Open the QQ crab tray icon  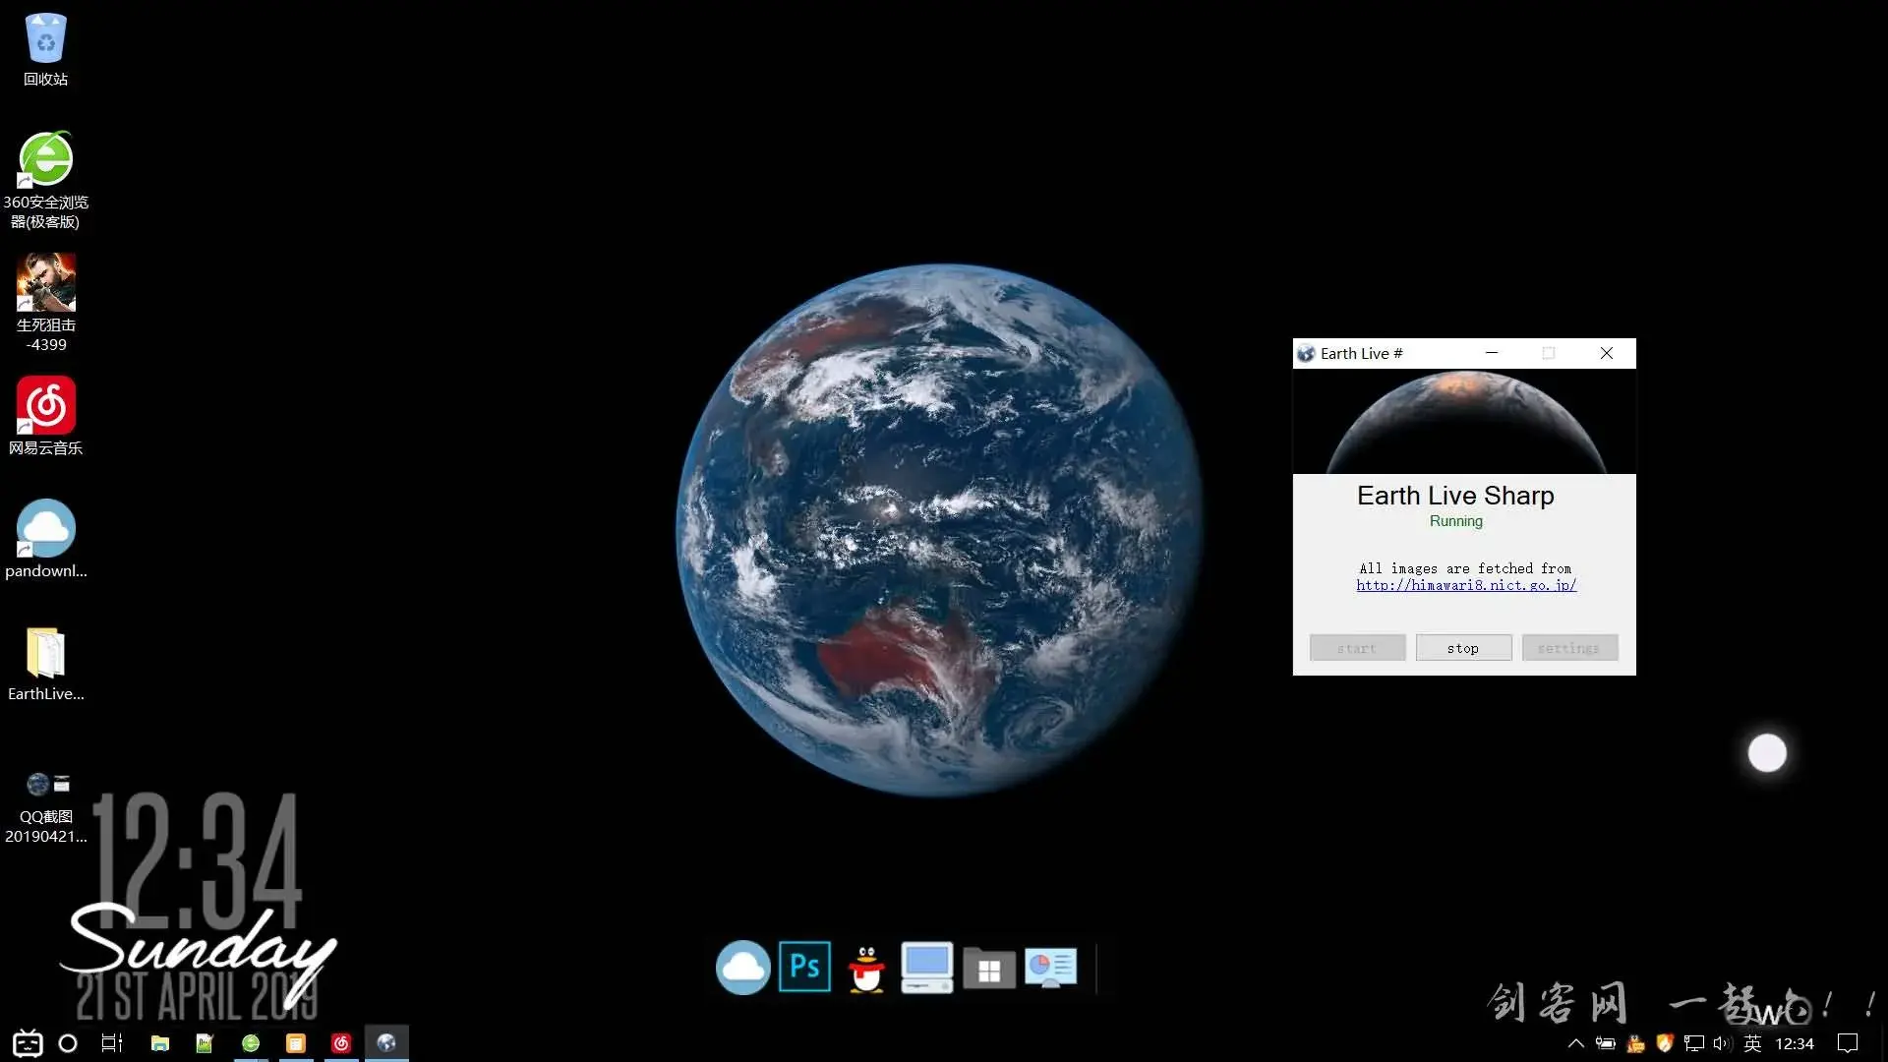pyautogui.click(x=1635, y=1043)
